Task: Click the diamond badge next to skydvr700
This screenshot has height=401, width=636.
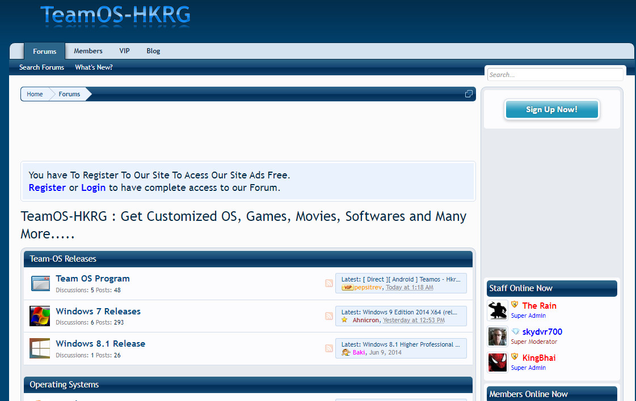Action: pyautogui.click(x=515, y=331)
